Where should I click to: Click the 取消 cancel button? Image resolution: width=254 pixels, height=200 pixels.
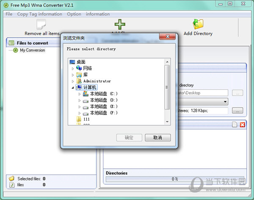[157, 138]
